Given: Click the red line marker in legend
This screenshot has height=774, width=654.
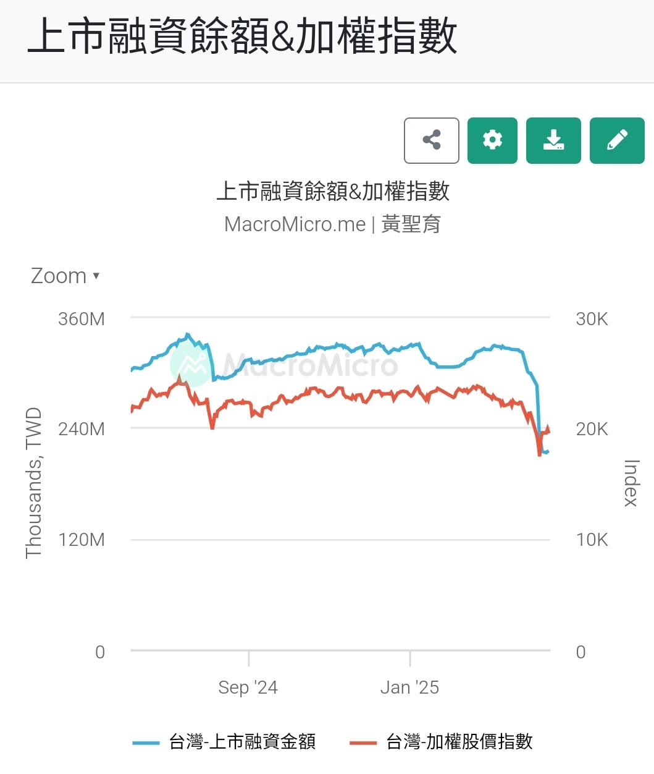Looking at the screenshot, I should tap(363, 742).
